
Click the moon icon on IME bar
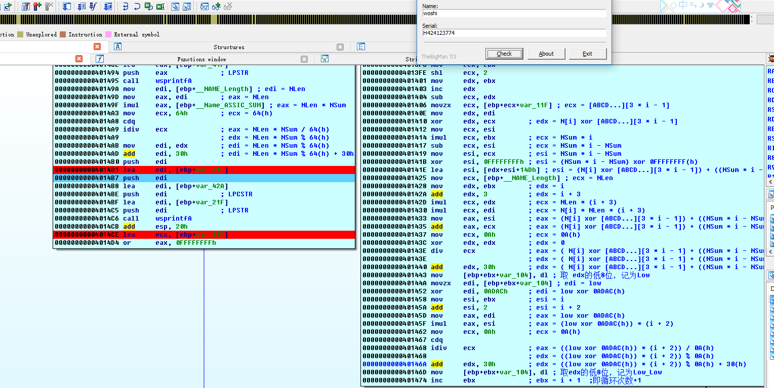(x=702, y=5)
